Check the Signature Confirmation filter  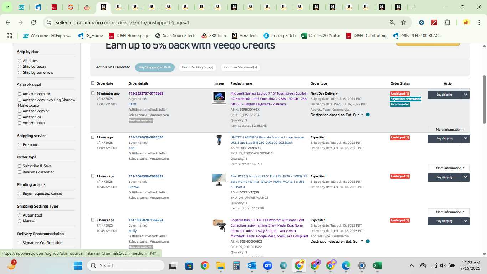pyautogui.click(x=20, y=243)
